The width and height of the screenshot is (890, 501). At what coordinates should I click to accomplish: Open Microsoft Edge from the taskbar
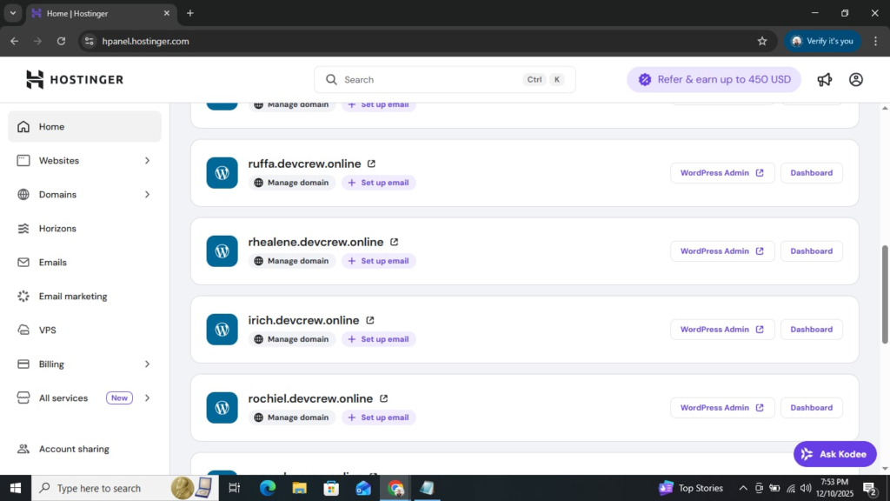coord(267,488)
